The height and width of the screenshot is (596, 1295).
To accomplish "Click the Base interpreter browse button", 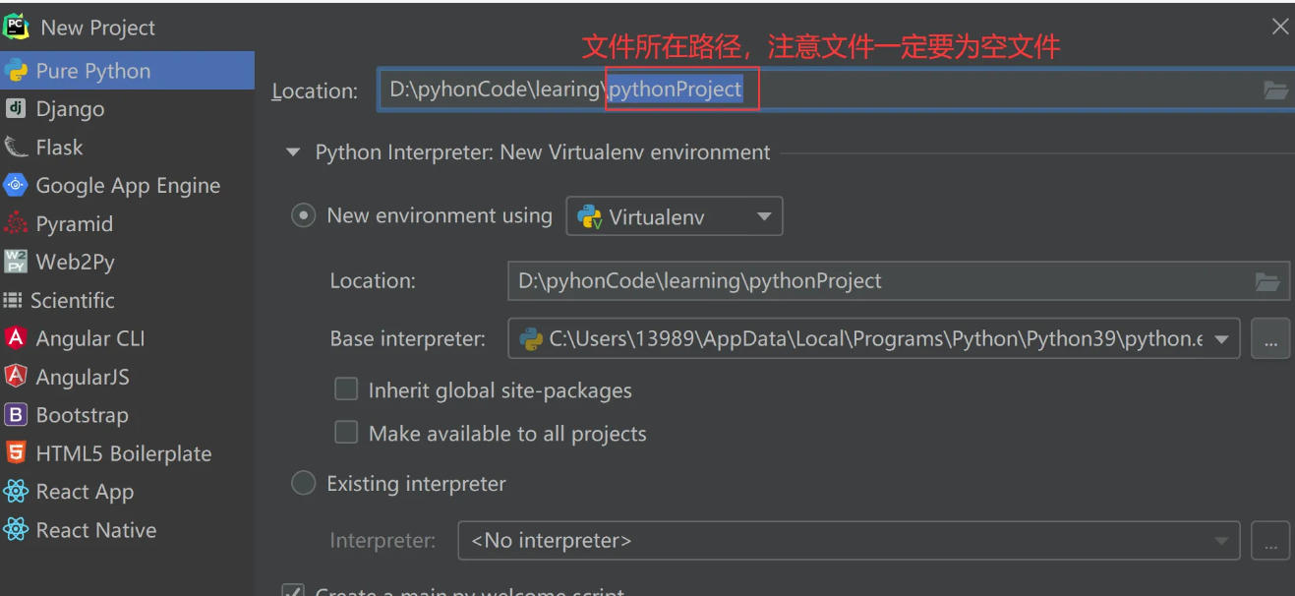I will [1270, 338].
